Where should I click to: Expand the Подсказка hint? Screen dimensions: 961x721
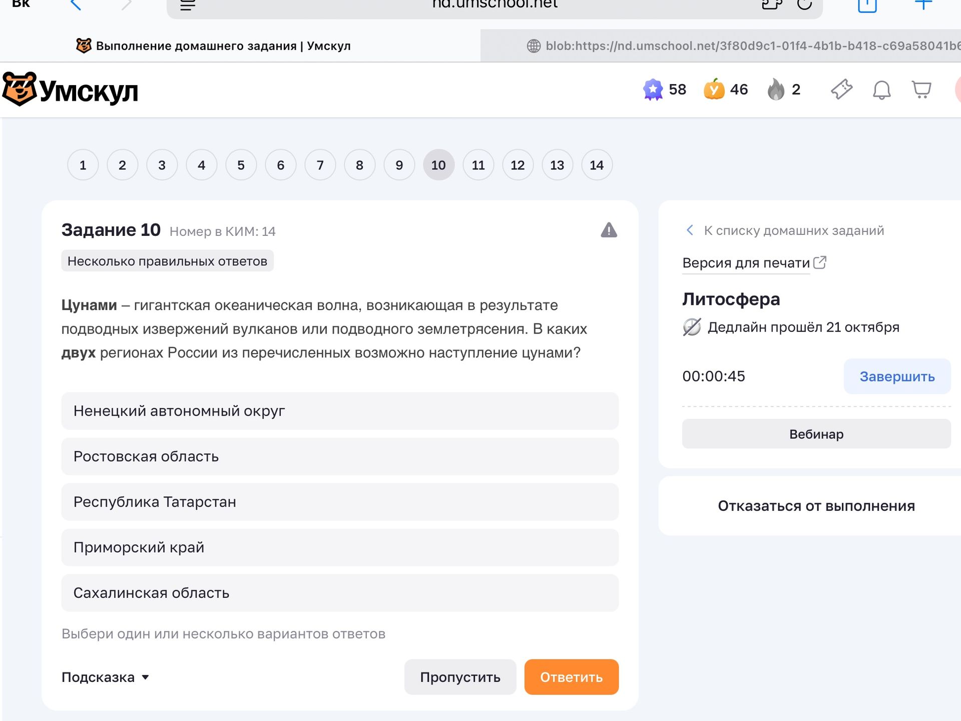(105, 677)
